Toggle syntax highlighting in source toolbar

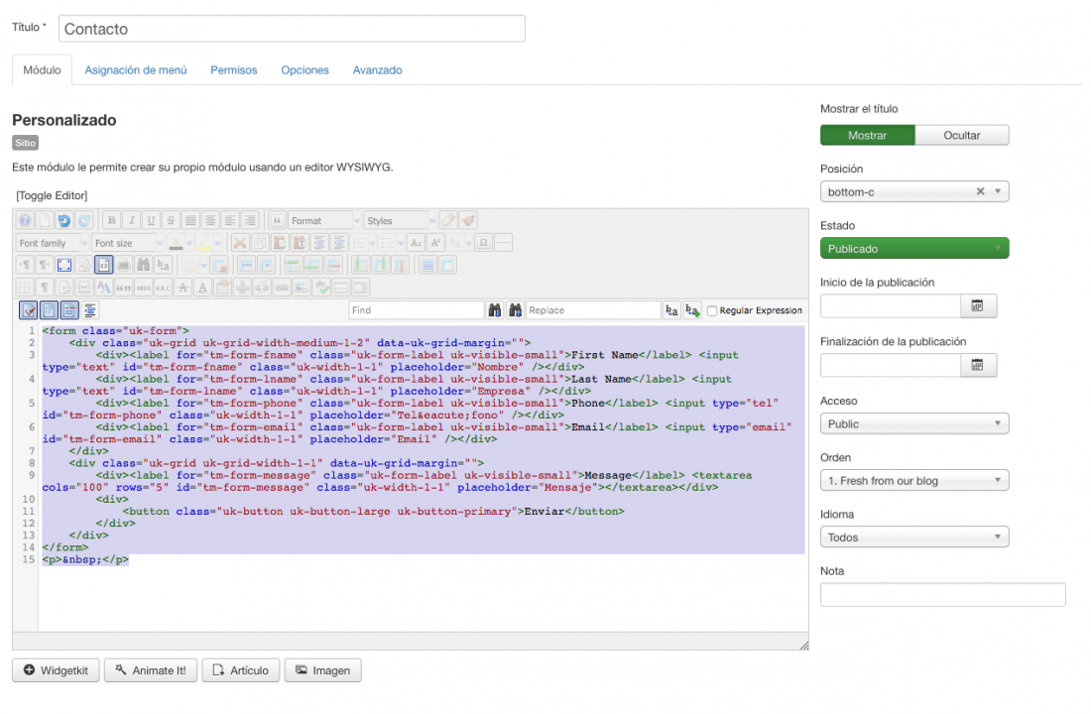pyautogui.click(x=28, y=310)
